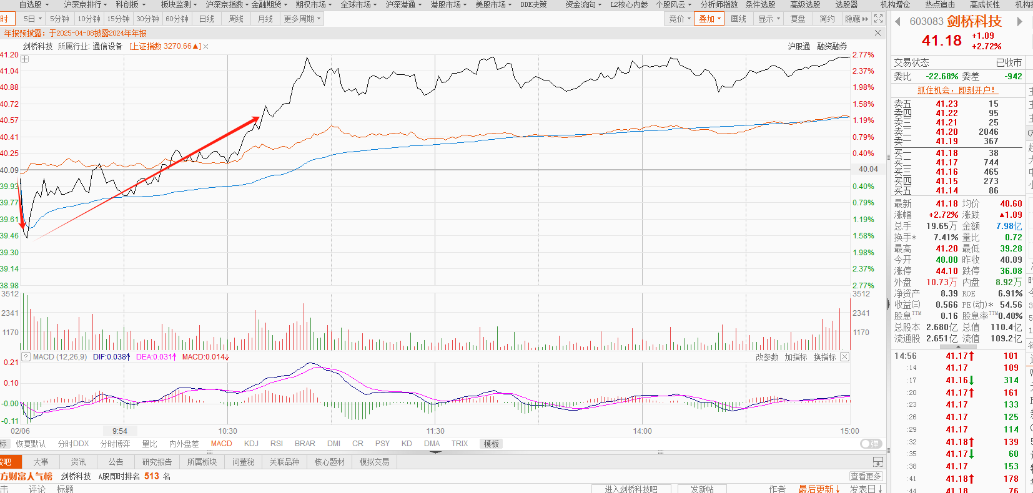Open the 科创板 menu dropdown

tap(131, 4)
